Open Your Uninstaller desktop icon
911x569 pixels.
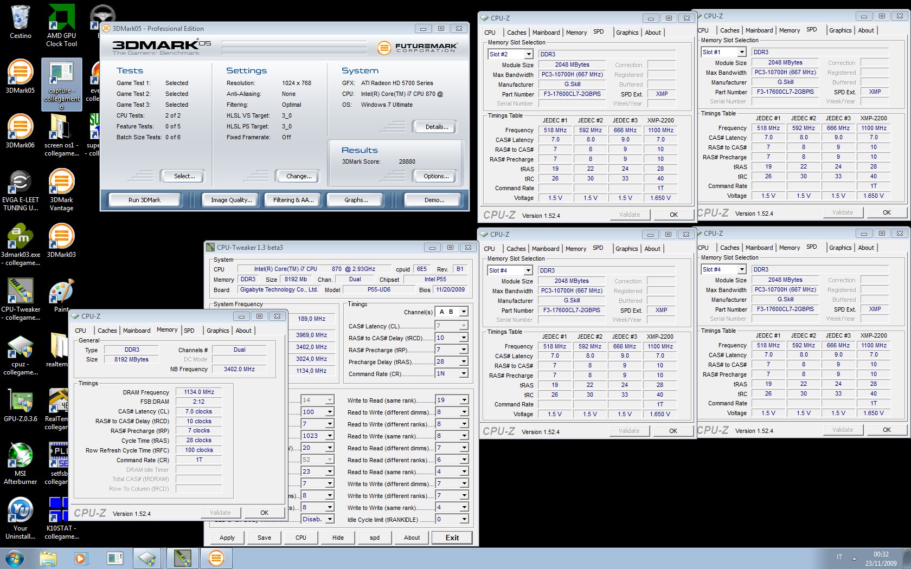coord(20,518)
